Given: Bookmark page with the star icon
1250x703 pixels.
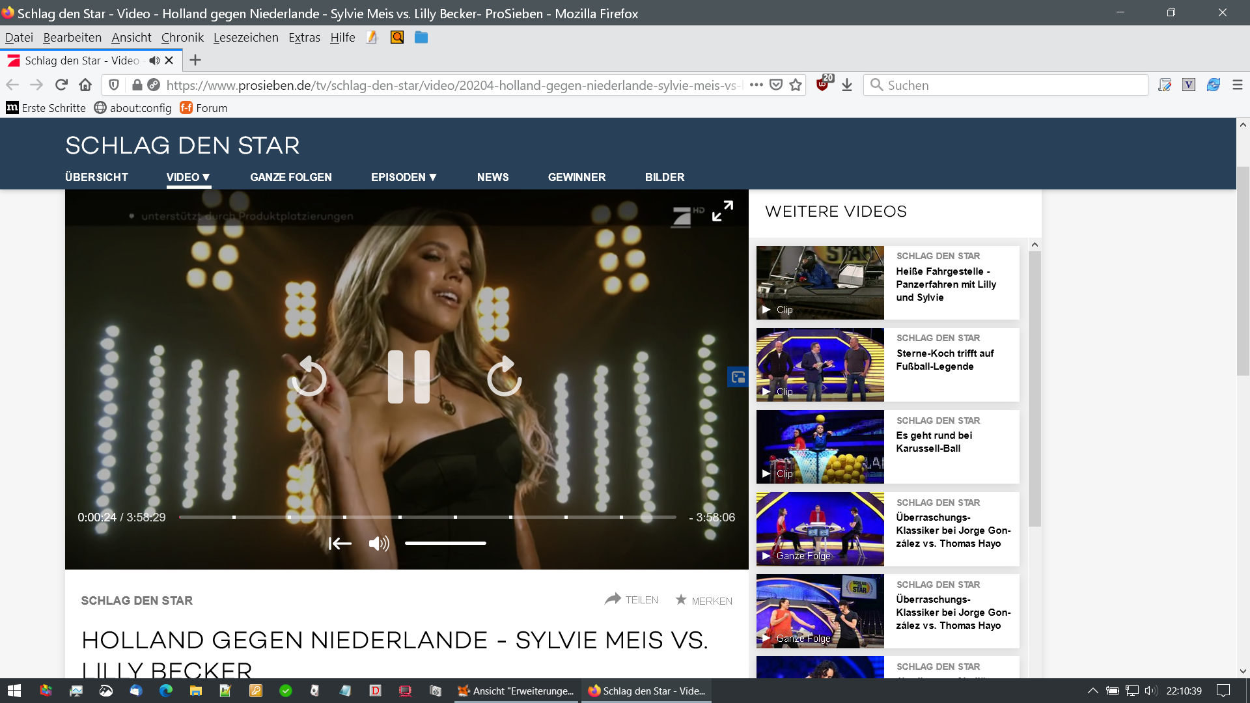Looking at the screenshot, I should coord(796,85).
